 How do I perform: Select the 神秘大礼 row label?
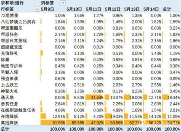coord(10,91)
